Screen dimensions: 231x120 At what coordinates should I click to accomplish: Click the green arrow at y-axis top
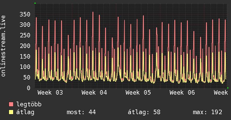tap(35, 3)
